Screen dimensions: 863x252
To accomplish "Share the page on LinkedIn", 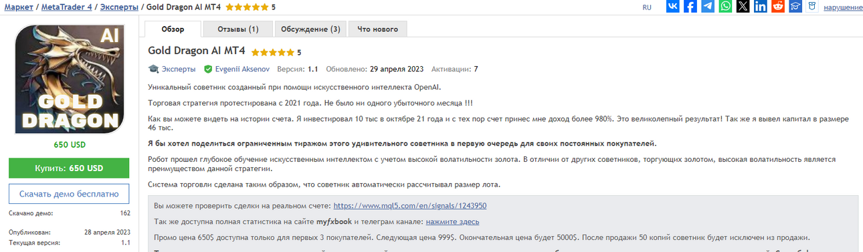I will (x=761, y=7).
